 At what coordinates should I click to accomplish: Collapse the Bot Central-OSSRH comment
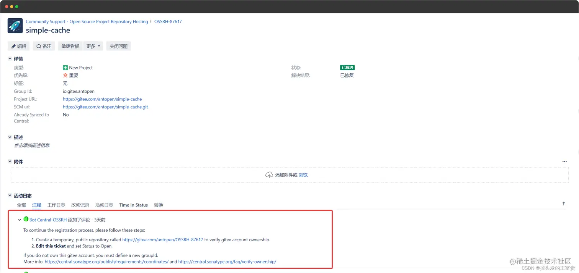pos(20,220)
